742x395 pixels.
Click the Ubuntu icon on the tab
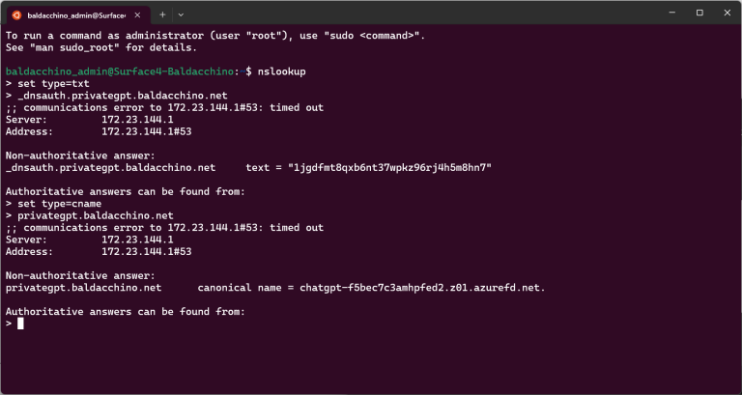coord(16,14)
